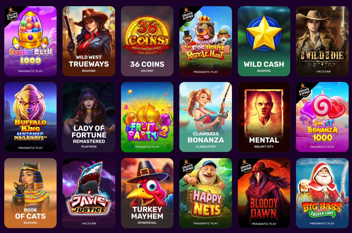352x233 pixels.
Task: Open the Happy Nets game
Action: [205, 193]
